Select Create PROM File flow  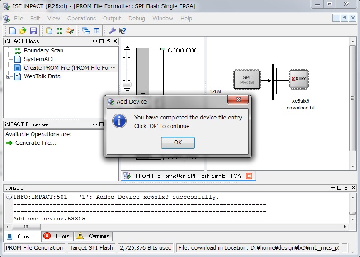tap(70, 68)
